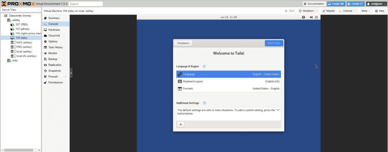Expand the dolly node arrow
Screen dimensions: 388x152
[x=6, y=61]
